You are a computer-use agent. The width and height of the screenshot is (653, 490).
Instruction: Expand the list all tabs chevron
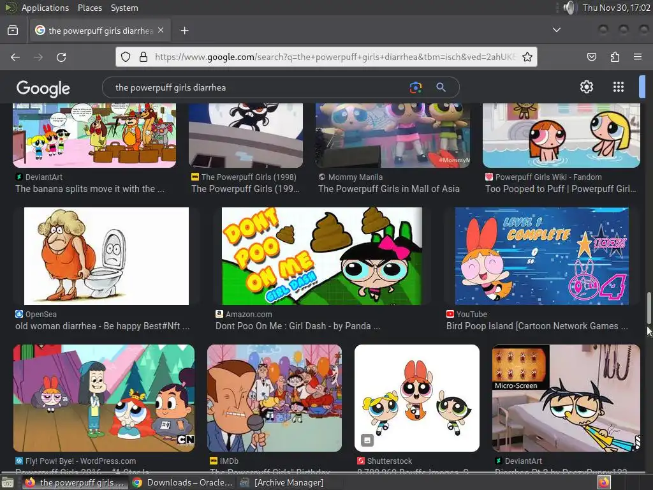[x=556, y=30]
